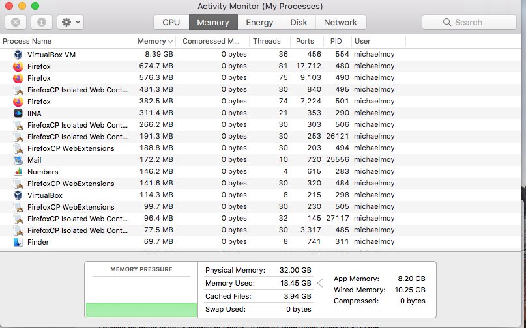Click the Firefox icon for PID 501
526x328 pixels.
coord(18,102)
